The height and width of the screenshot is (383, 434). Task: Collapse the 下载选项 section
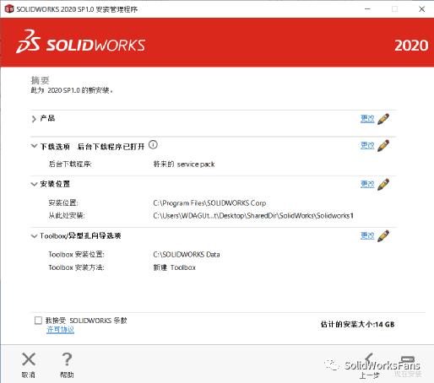coord(34,146)
